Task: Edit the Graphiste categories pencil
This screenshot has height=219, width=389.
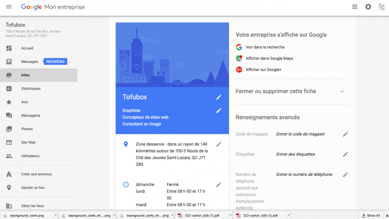Action: (219, 111)
